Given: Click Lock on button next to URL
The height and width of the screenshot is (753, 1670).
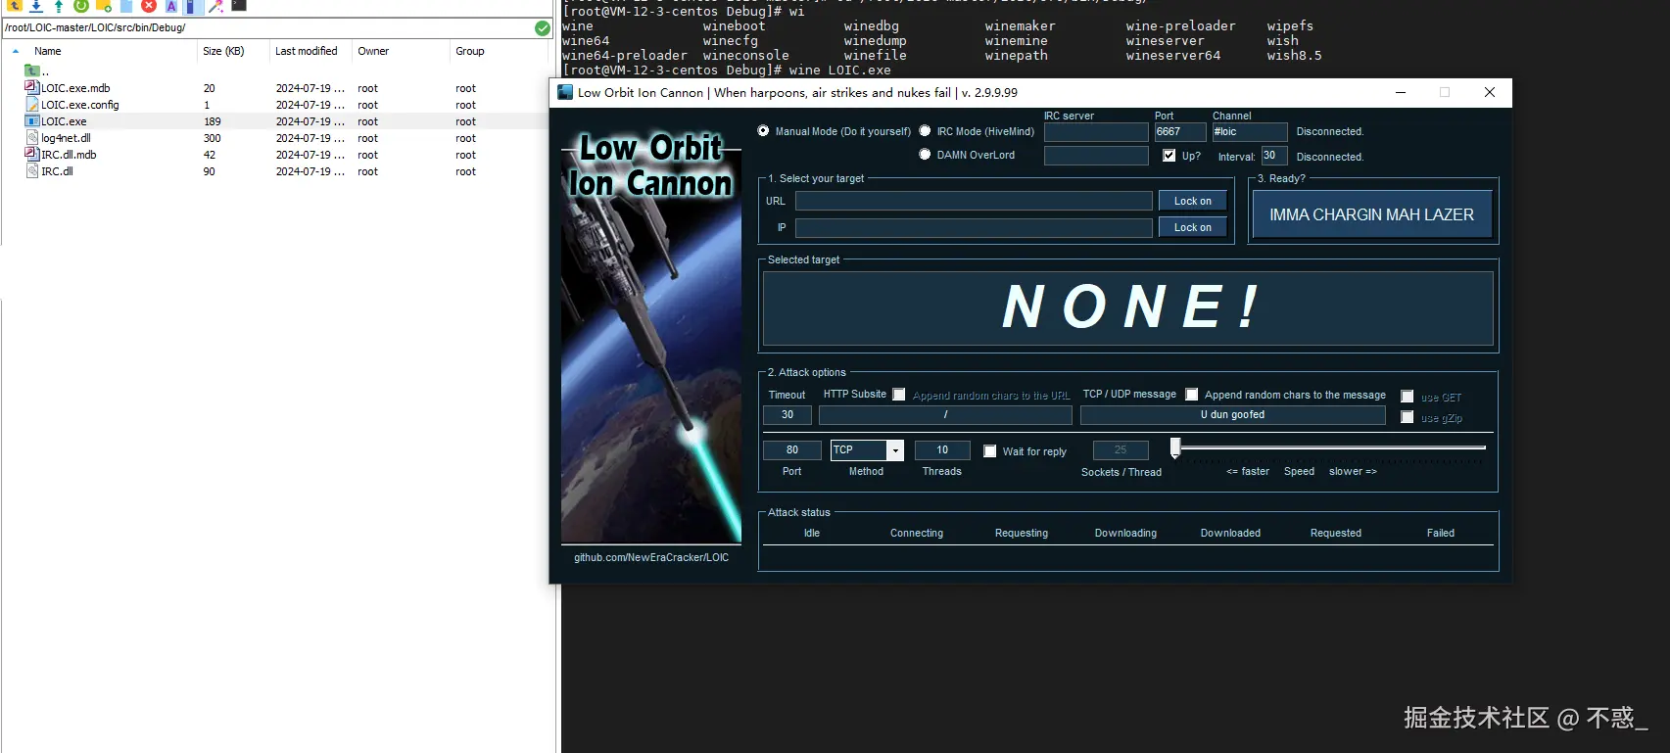Looking at the screenshot, I should [1193, 201].
